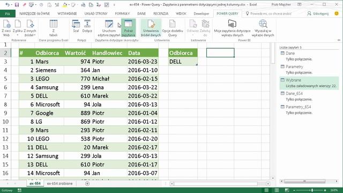Select the Wybrane query in the pane
Screen dimensions: 343x193
coord(309,83)
